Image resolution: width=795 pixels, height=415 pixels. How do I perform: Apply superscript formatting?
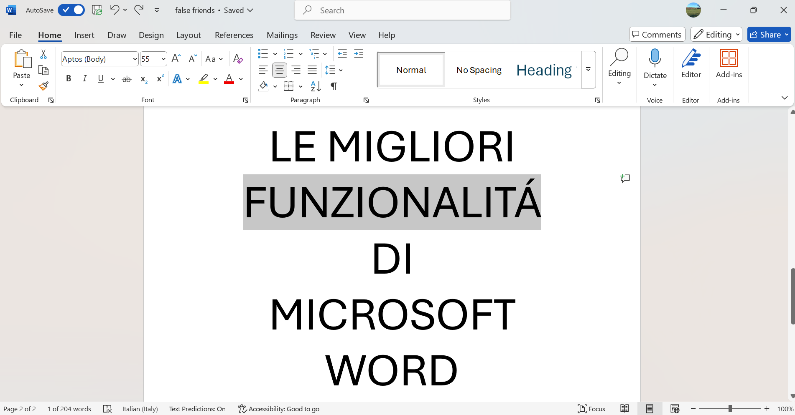coord(160,79)
